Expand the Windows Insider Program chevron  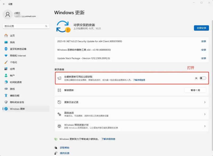tap(205, 126)
